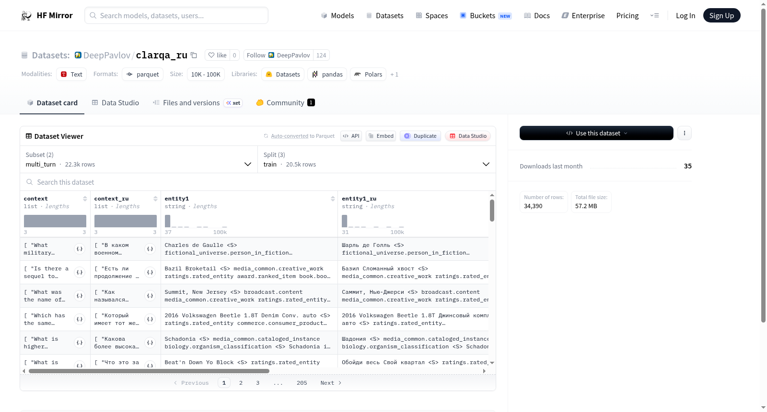Screen dimensions: 767x412
Task: Expand JSON braces in 'Есть ли продолжение' context_ru row
Action: pyautogui.click(x=150, y=272)
